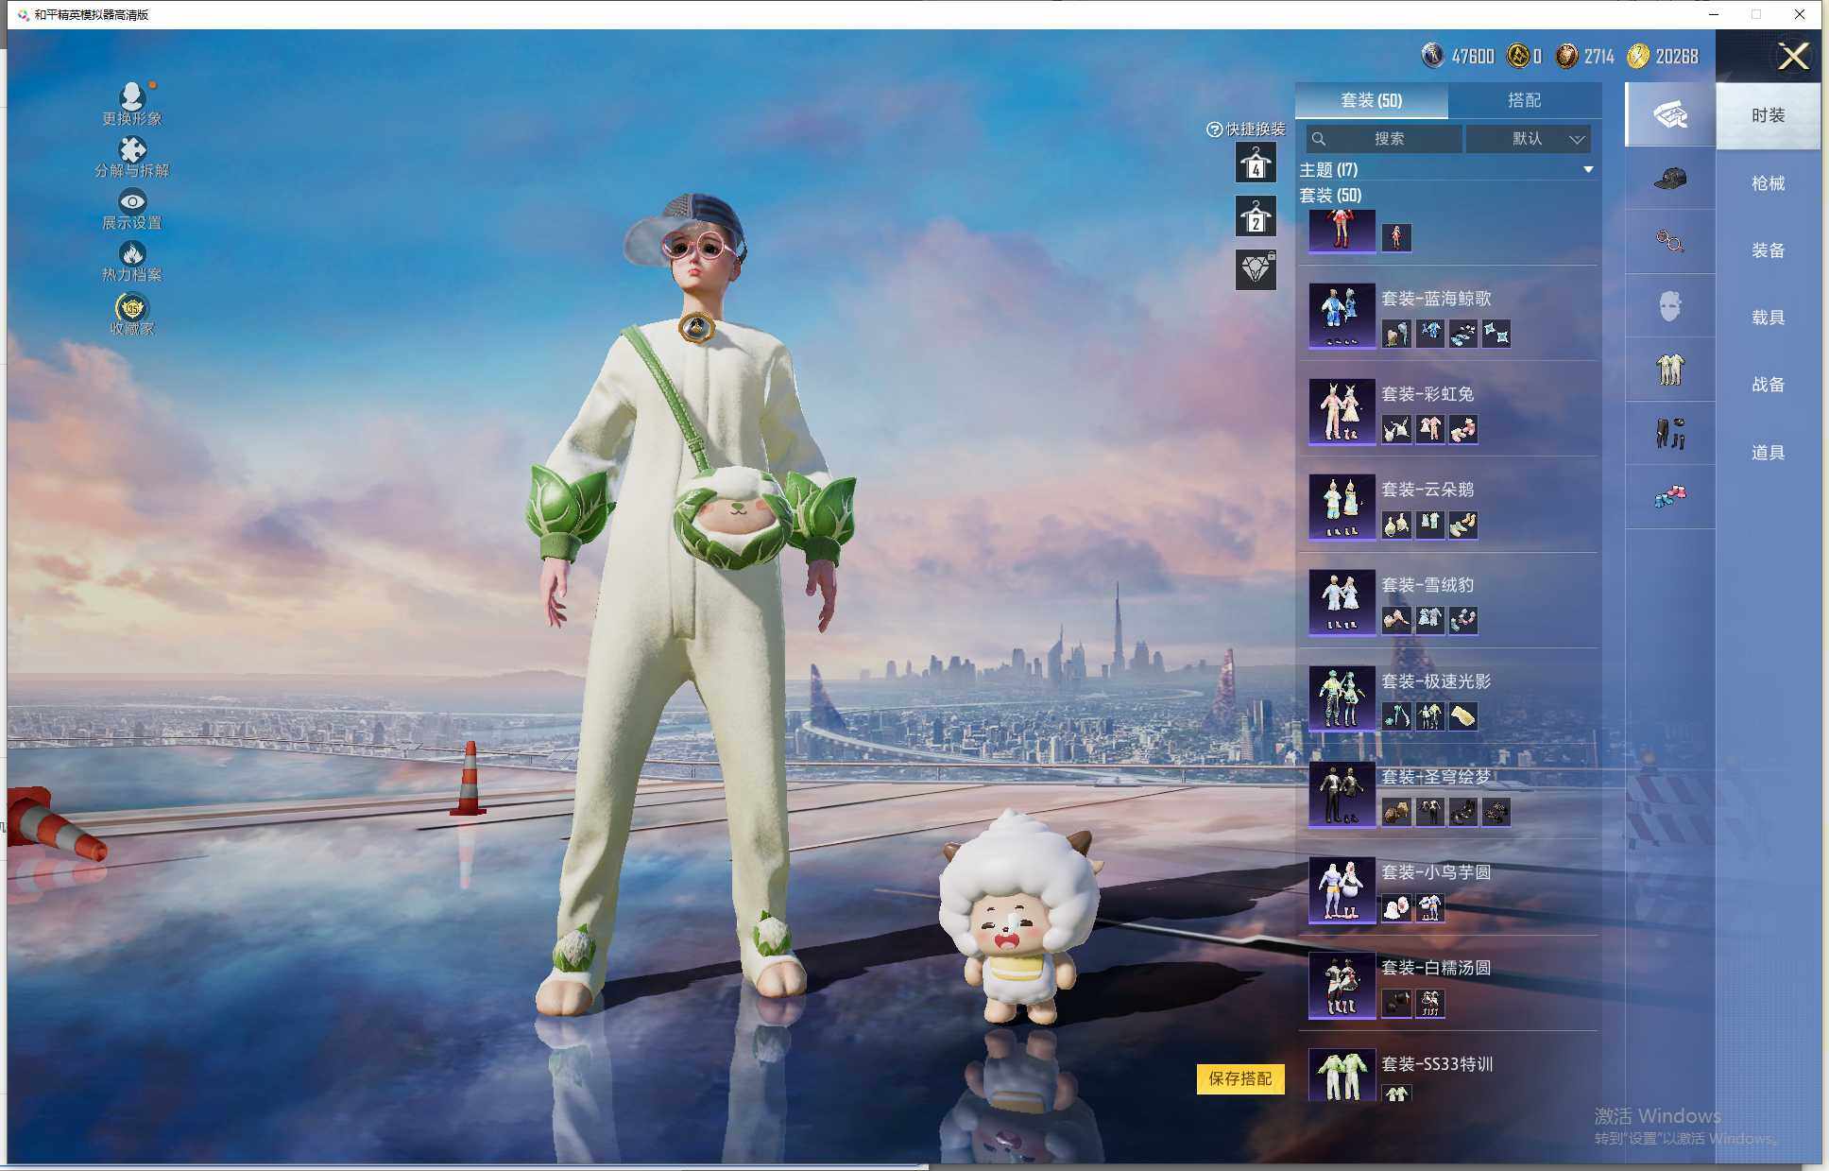Select the glasses category icon
The width and height of the screenshot is (1829, 1171).
point(1669,242)
